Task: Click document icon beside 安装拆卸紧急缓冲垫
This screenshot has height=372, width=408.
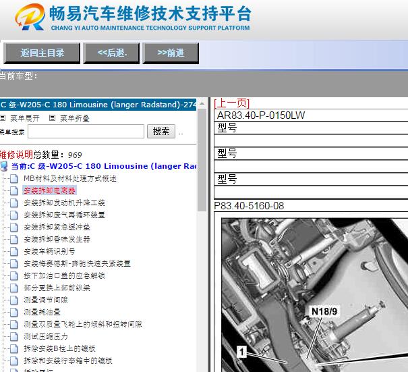Action: pyautogui.click(x=13, y=227)
